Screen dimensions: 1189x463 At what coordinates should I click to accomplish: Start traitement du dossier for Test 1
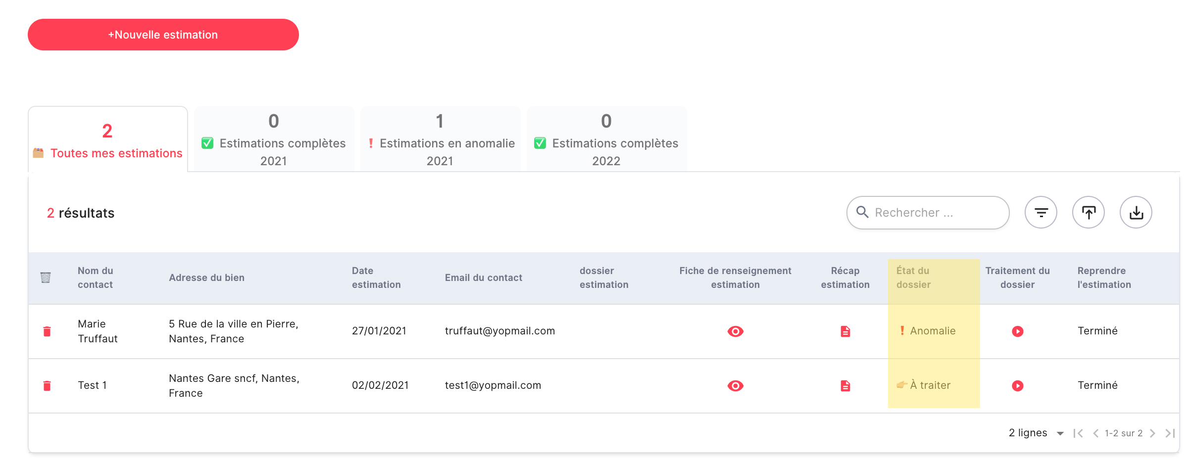(x=1018, y=386)
